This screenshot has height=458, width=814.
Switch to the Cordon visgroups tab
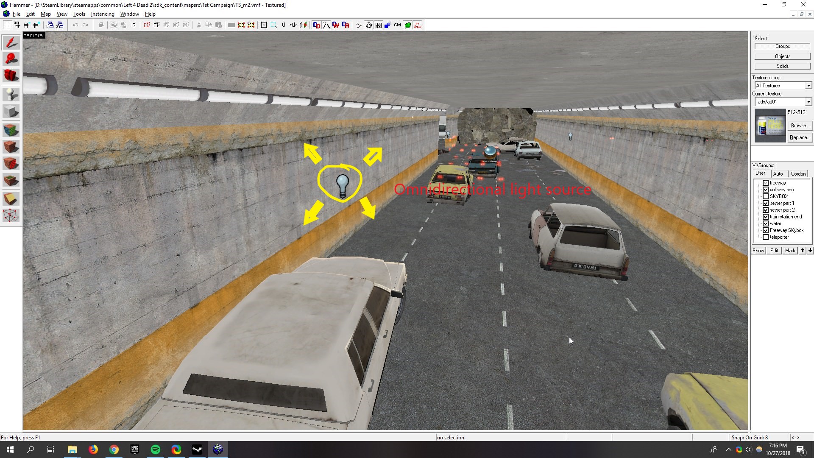(x=798, y=174)
